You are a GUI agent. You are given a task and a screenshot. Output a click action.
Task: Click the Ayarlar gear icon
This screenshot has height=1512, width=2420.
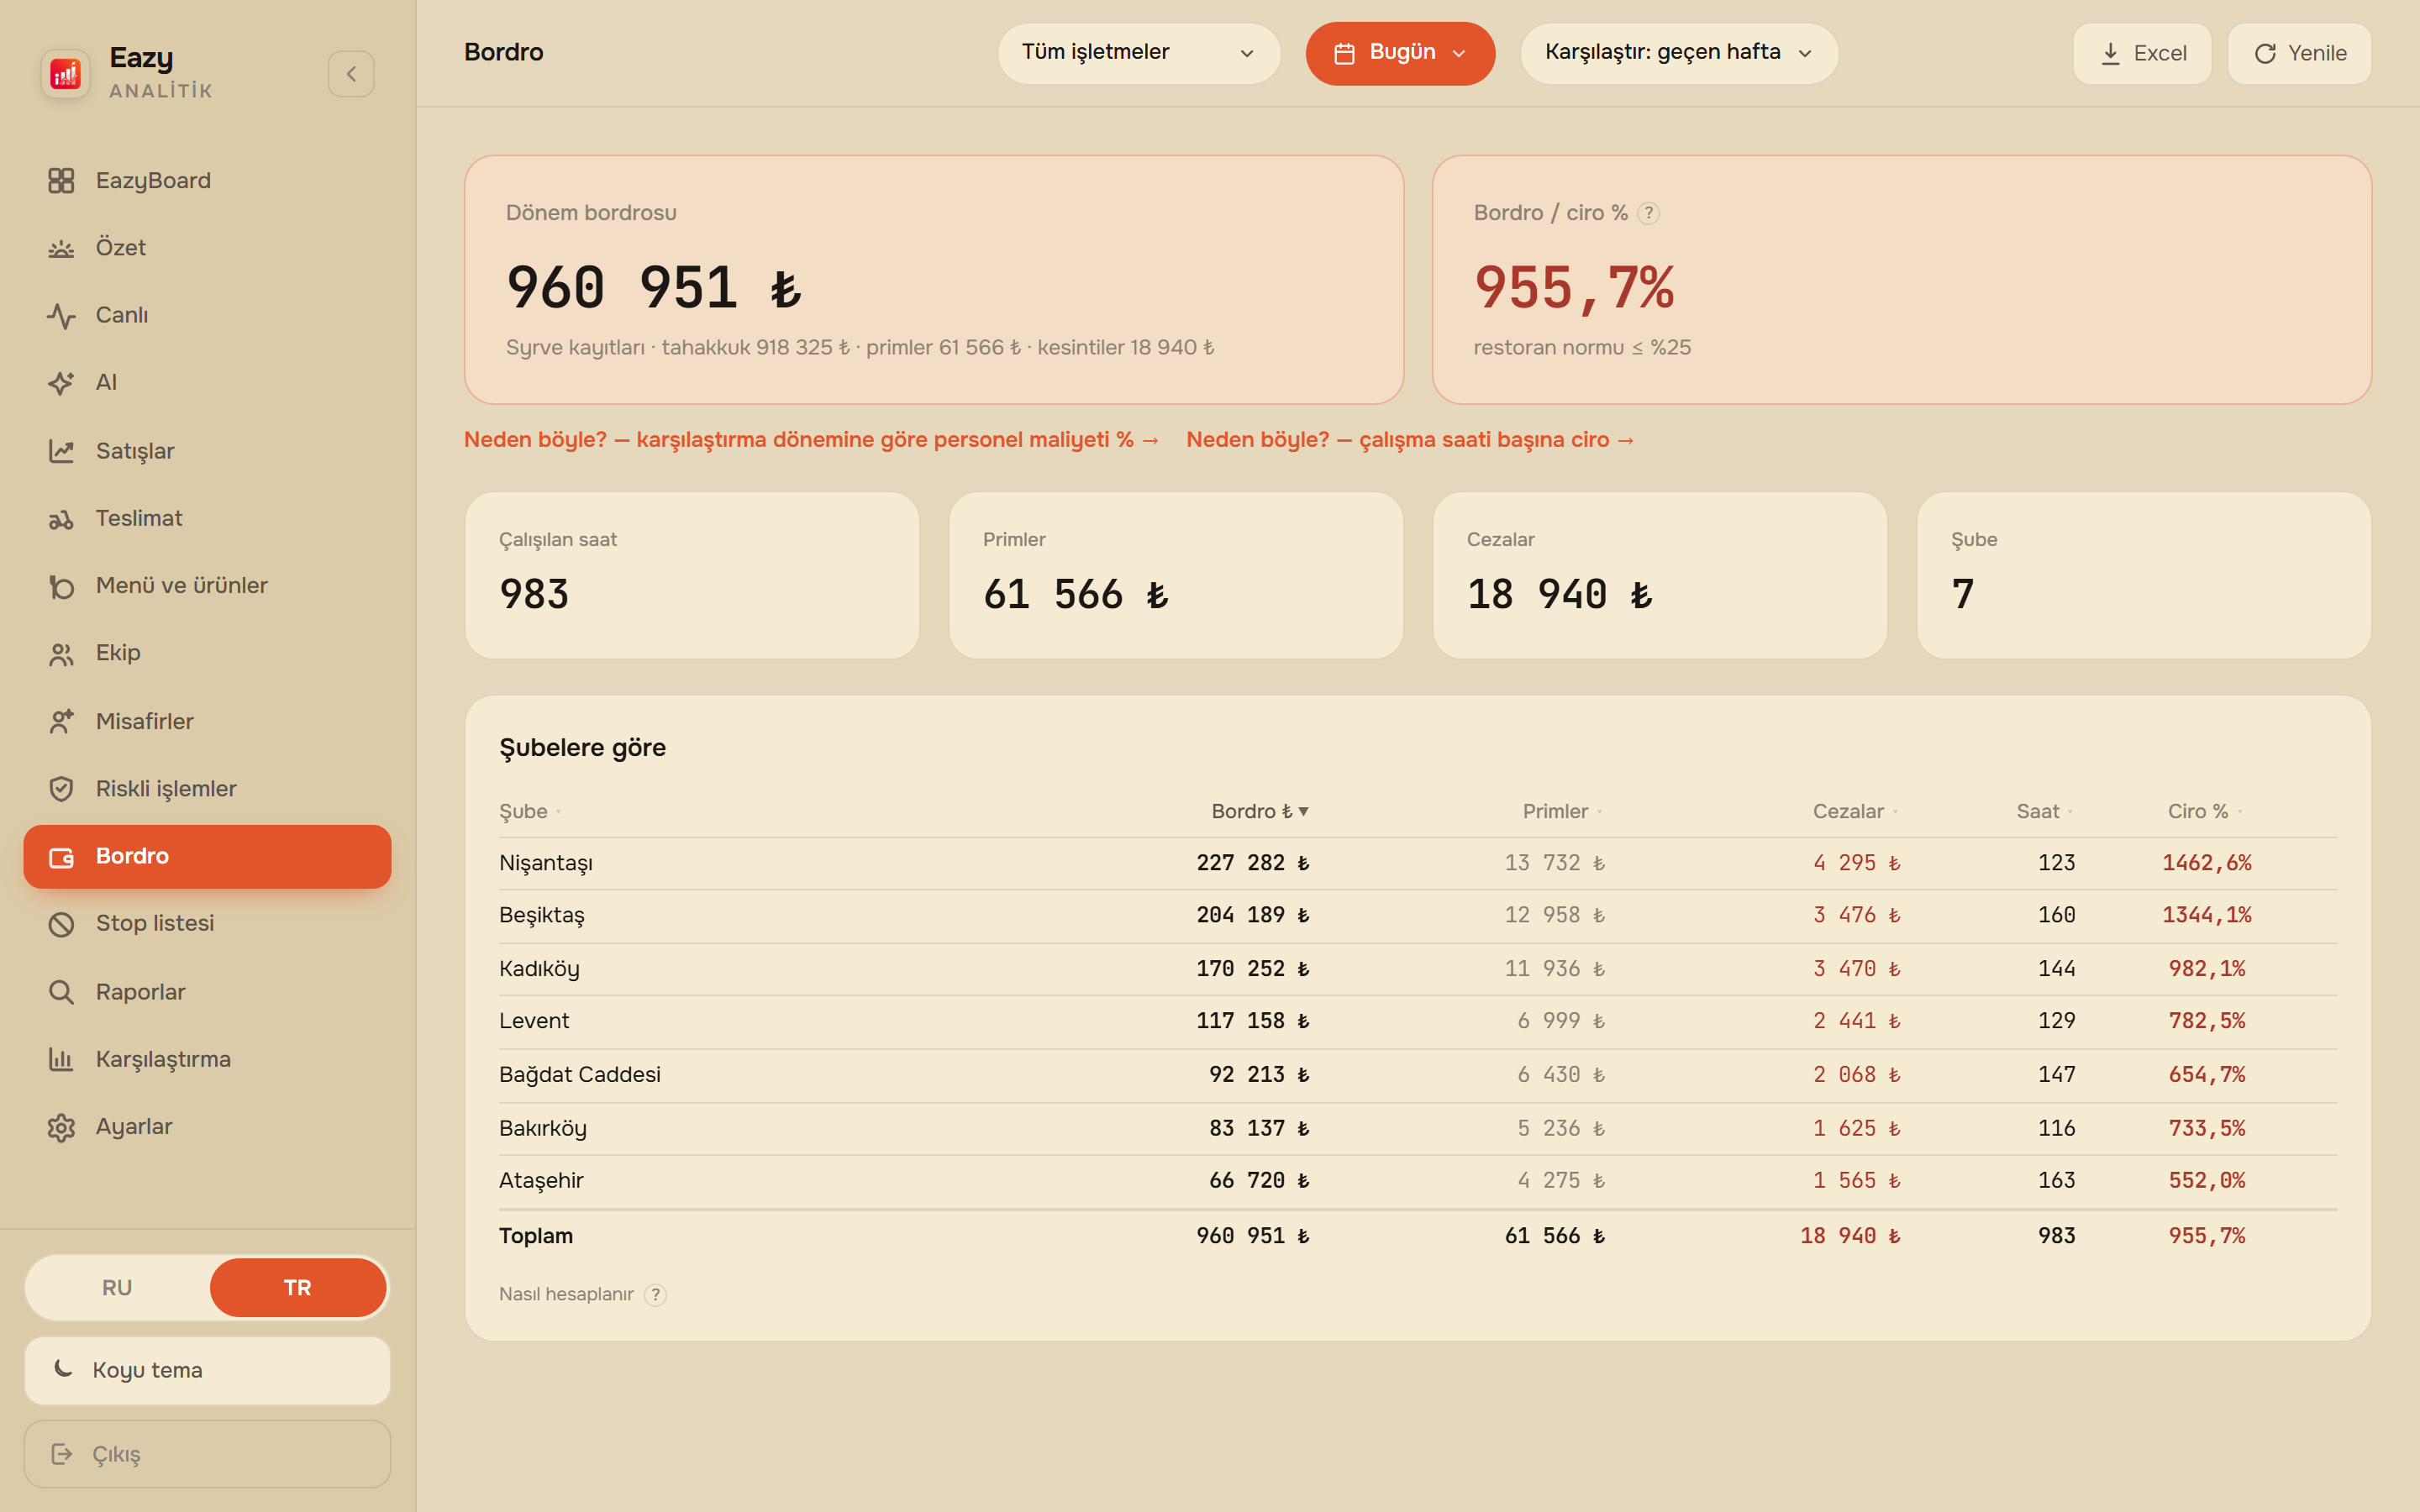click(x=61, y=1127)
